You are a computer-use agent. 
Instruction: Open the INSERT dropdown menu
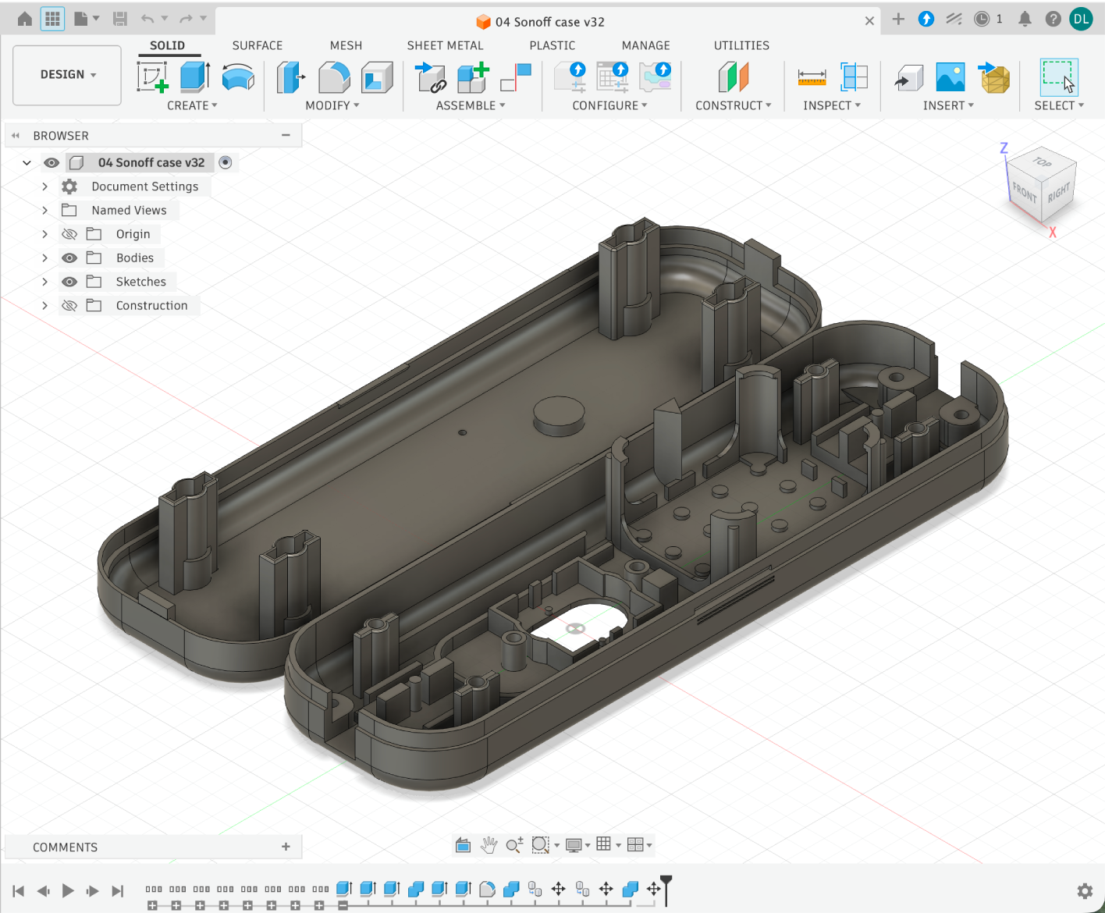click(948, 105)
